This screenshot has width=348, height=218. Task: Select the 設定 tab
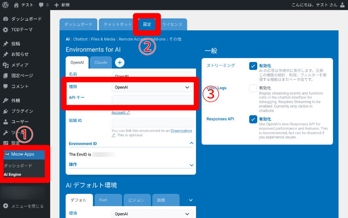tap(147, 24)
